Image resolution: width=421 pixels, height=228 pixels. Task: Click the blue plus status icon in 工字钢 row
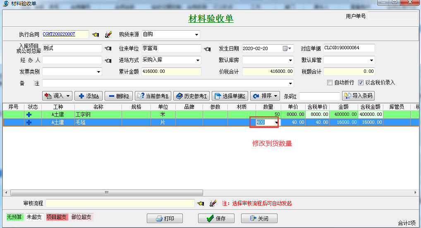[x=29, y=115]
